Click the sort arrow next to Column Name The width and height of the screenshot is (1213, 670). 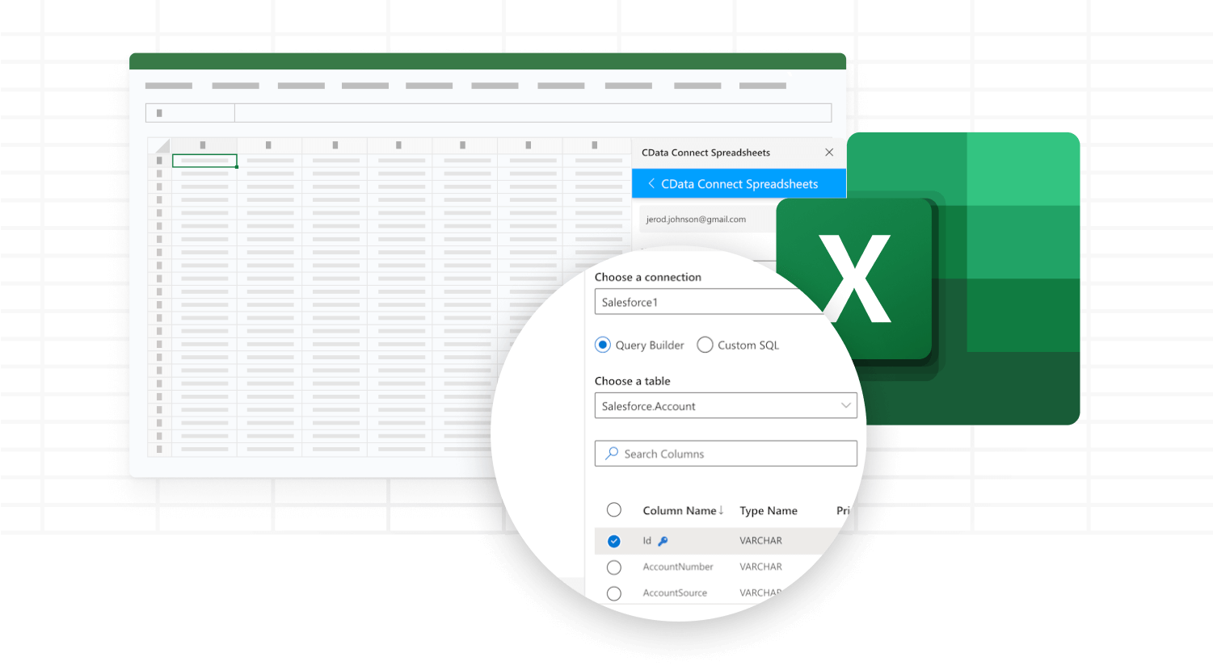tap(720, 510)
